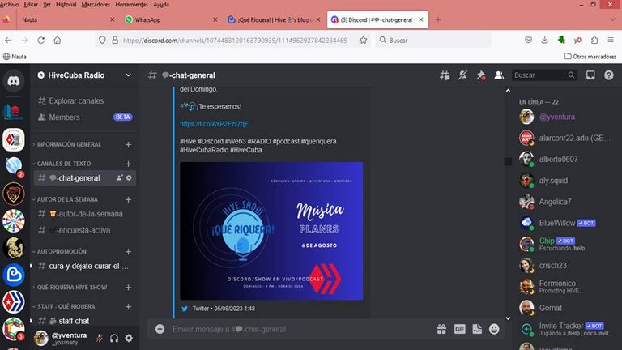The image size is (622, 350).
Task: Open Firefox list all tabs dropdown
Action: pyautogui.click(x=612, y=19)
